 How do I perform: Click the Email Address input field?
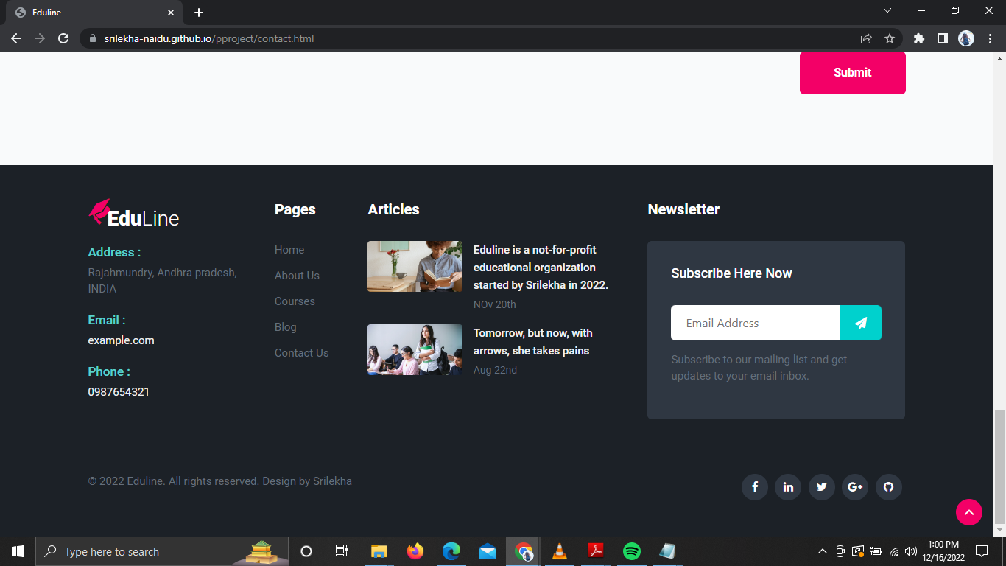755,323
